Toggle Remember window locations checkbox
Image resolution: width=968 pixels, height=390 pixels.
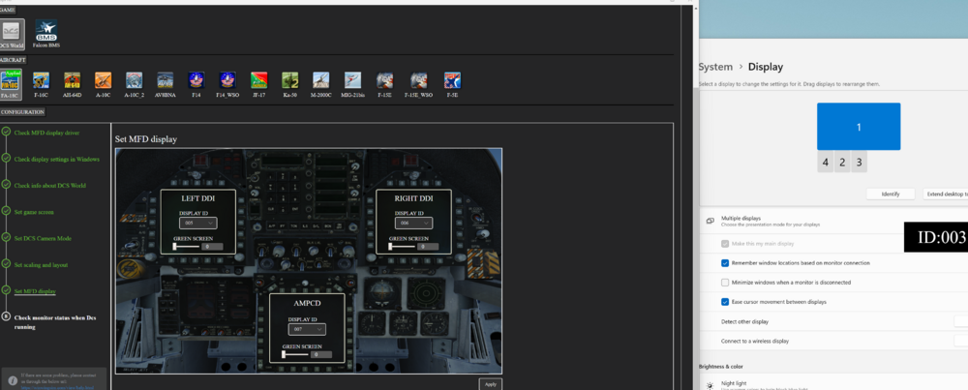point(725,263)
